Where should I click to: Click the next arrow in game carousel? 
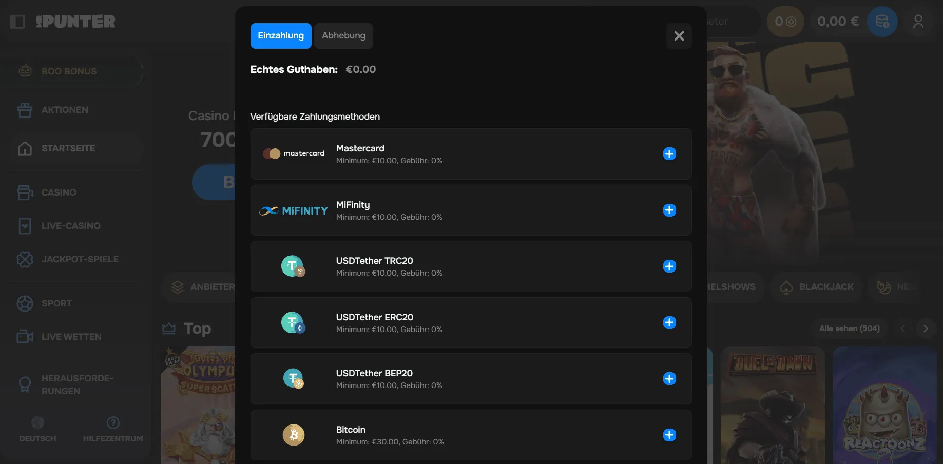tap(925, 328)
